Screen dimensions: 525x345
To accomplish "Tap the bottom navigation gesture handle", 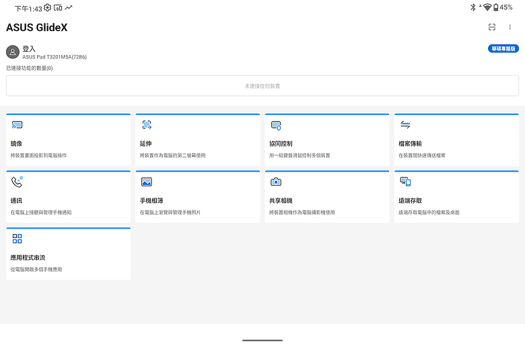I will (x=262, y=340).
